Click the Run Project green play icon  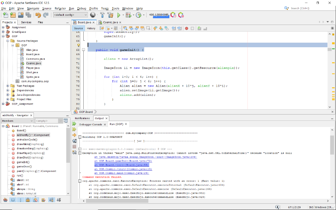(118, 15)
